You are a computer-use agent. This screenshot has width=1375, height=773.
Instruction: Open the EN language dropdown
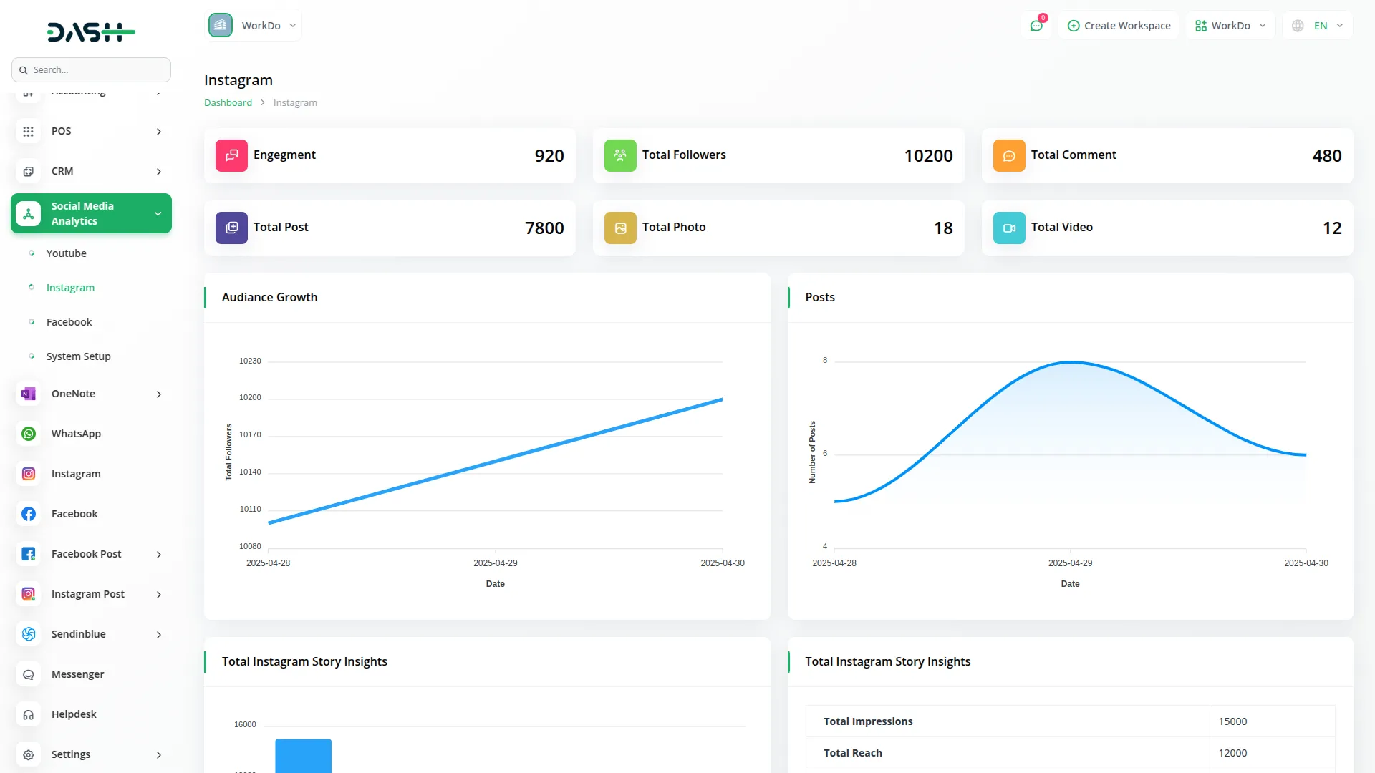(x=1318, y=25)
